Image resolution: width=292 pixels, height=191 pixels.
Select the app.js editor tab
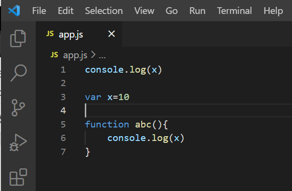tap(79, 34)
